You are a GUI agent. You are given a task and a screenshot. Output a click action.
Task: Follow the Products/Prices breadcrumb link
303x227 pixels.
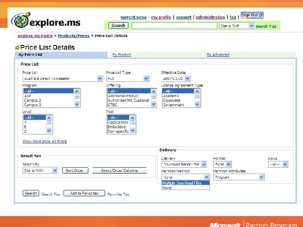(x=74, y=36)
